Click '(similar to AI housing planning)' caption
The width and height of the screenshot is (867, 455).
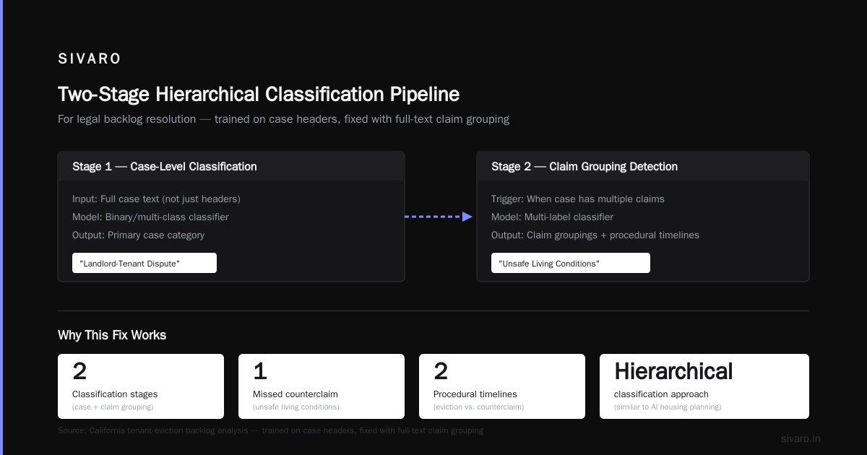coord(668,407)
